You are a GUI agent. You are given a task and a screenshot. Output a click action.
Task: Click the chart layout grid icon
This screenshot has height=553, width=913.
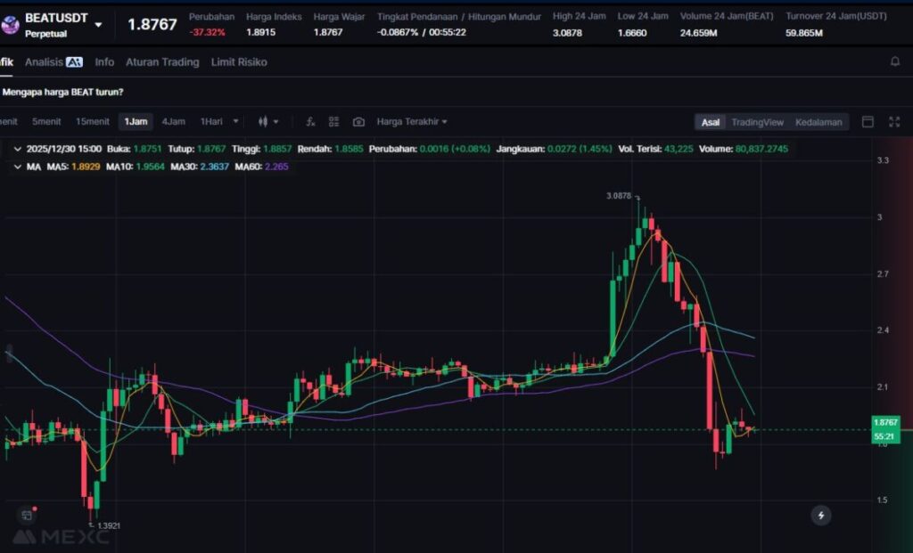click(333, 122)
